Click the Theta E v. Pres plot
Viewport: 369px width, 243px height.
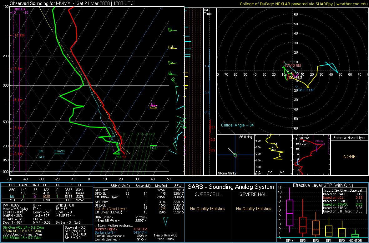point(273,155)
